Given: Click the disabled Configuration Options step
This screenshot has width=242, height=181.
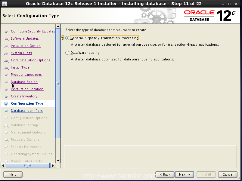Looking at the screenshot, I should pos(29,118).
